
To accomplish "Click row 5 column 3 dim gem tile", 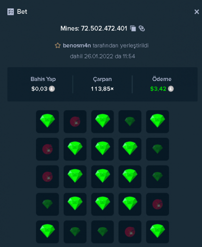I will (x=102, y=232).
